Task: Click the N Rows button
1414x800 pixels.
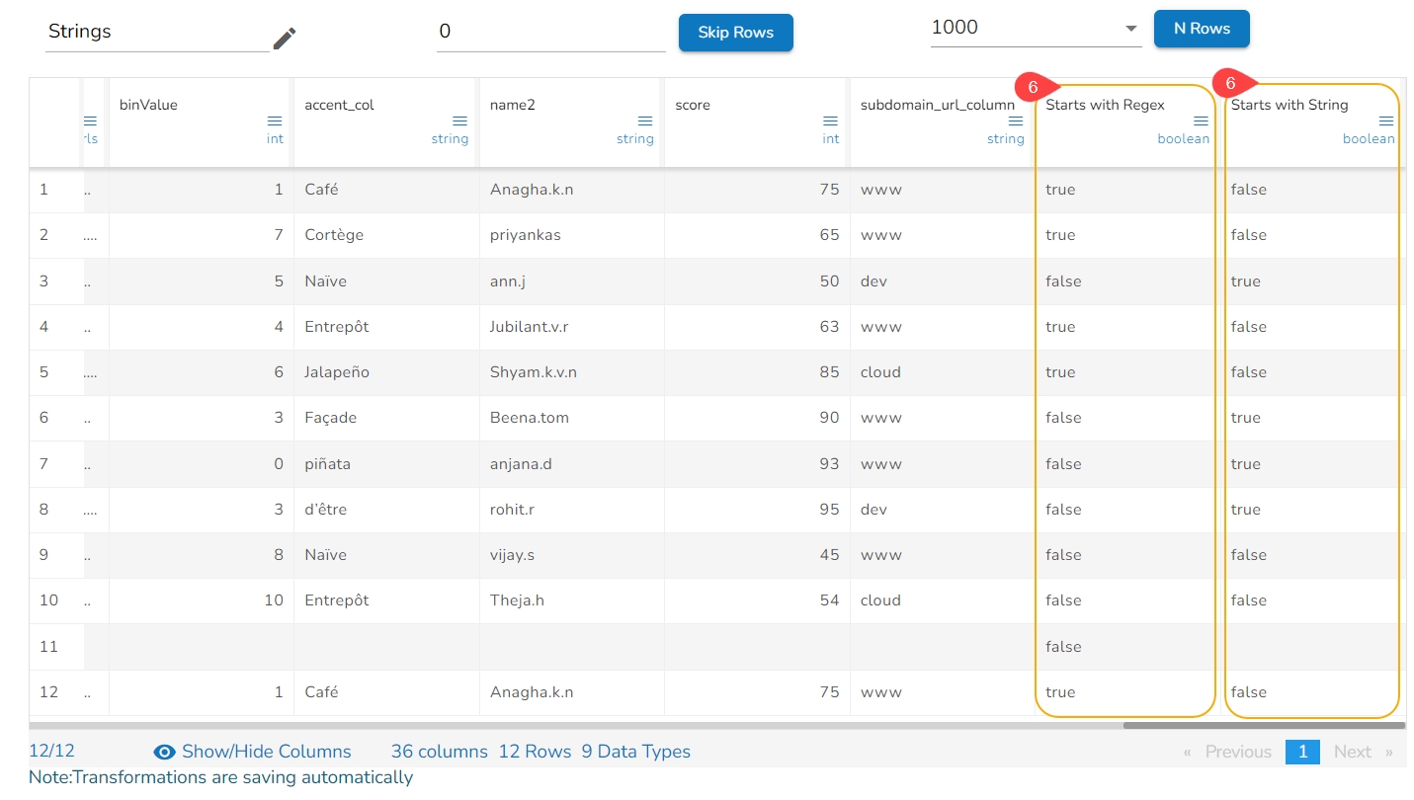Action: tap(1202, 29)
